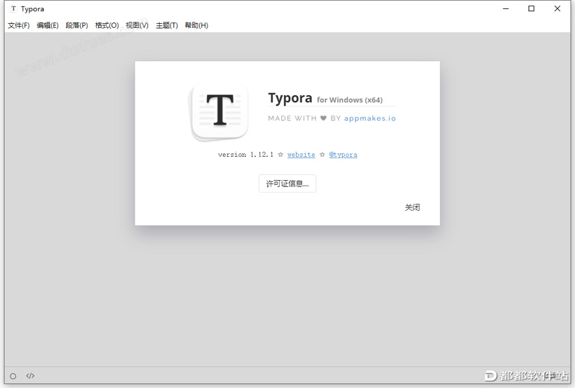This screenshot has height=388, width=575.
Task: Click the heart icon after MADE WITH
Action: tap(323, 118)
